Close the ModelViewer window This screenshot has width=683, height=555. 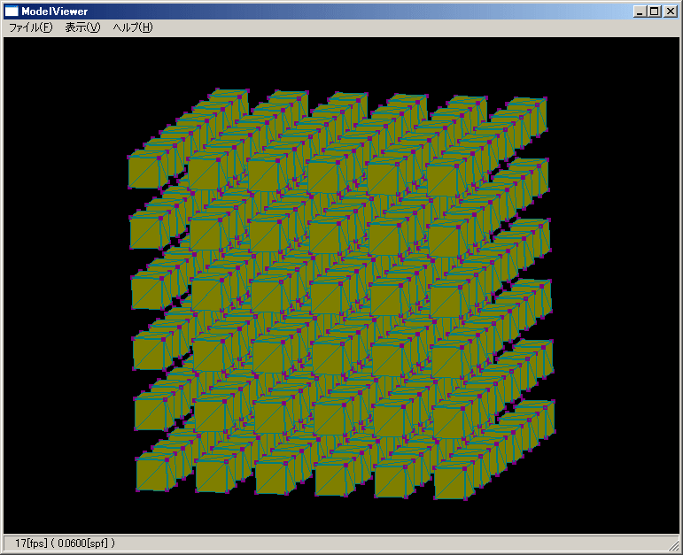click(671, 12)
